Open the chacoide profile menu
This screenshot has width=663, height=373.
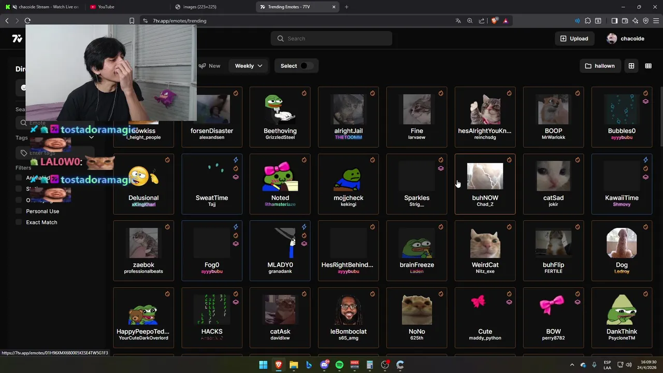626,38
